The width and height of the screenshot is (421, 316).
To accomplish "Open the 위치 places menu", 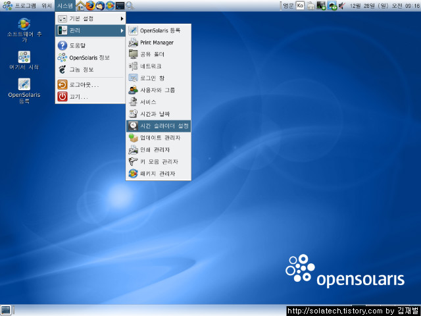I will 47,6.
